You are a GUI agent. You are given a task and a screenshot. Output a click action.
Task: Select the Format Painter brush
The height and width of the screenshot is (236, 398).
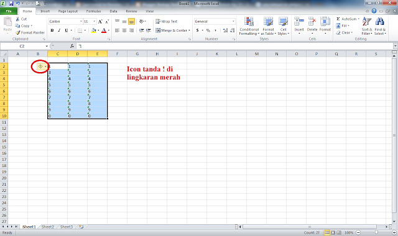pyautogui.click(x=17, y=32)
